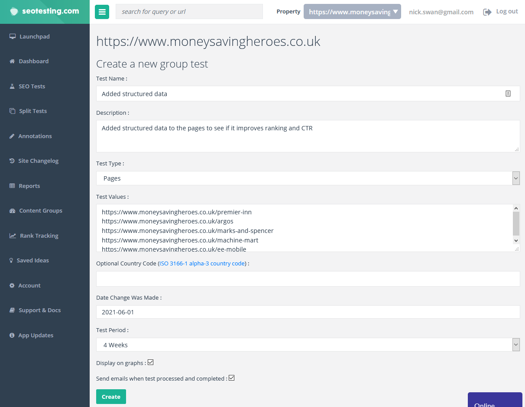This screenshot has height=407, width=525.
Task: Go to Content Groups in the sidebar
Action: pos(41,210)
